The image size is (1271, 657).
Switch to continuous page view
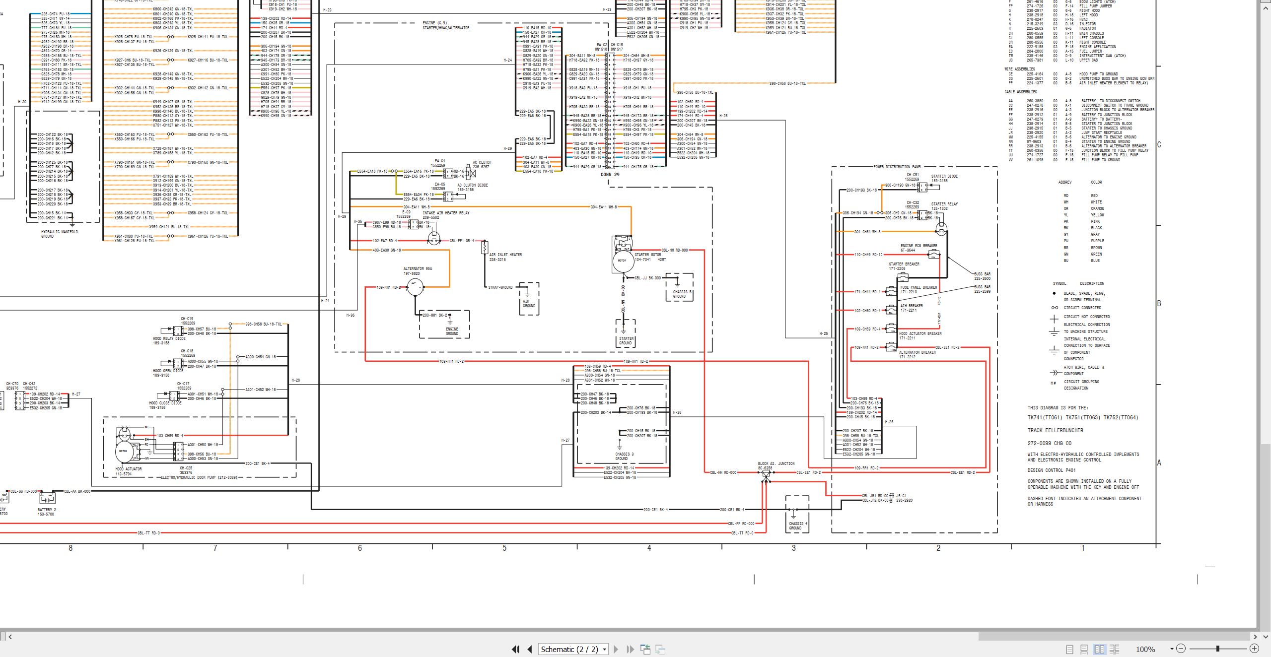pos(1084,649)
